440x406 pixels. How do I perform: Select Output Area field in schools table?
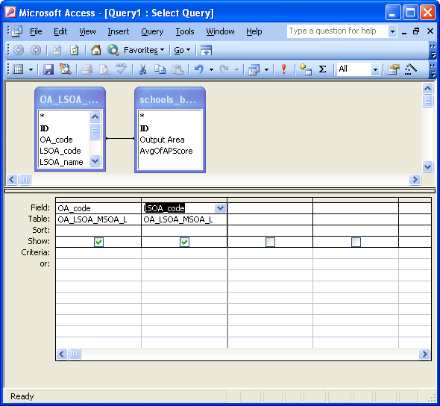[162, 140]
